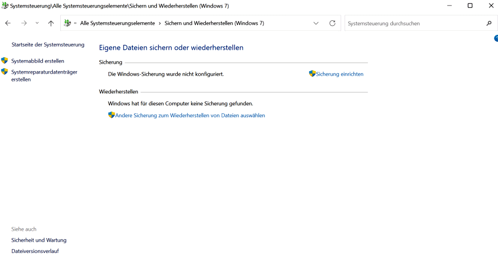
Task: Click the window title bar app icon
Action: tap(5, 5)
